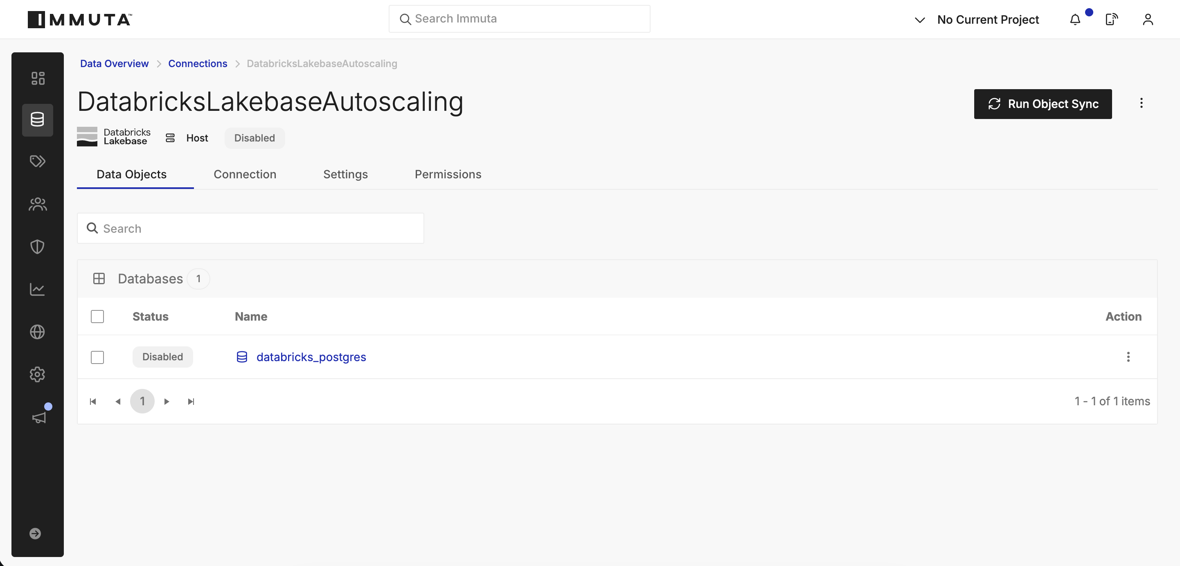The width and height of the screenshot is (1180, 566).
Task: Click the Host server icon
Action: (x=170, y=138)
